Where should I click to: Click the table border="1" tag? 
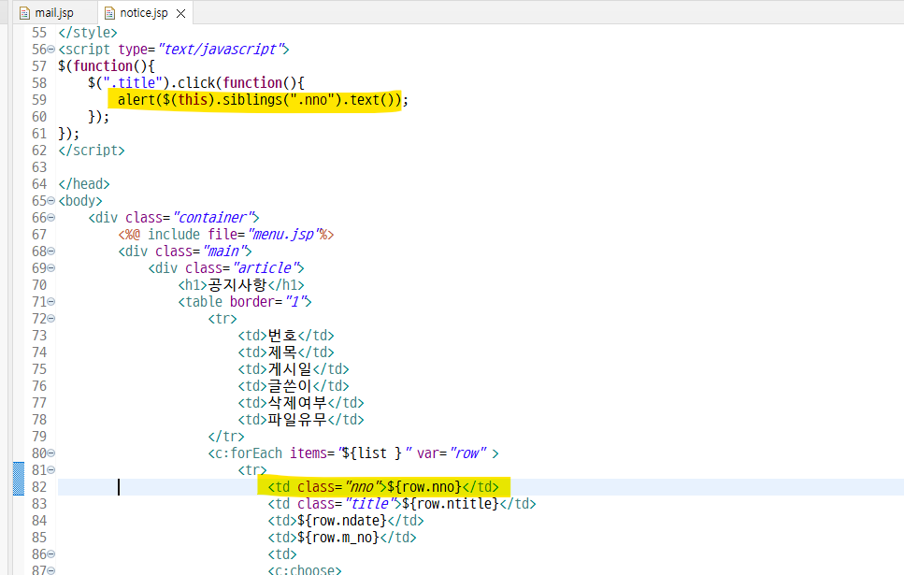(x=244, y=302)
